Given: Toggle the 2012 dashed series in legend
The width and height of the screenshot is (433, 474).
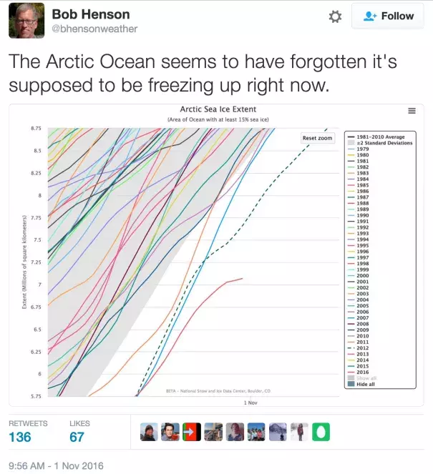Looking at the screenshot, I should (358, 348).
